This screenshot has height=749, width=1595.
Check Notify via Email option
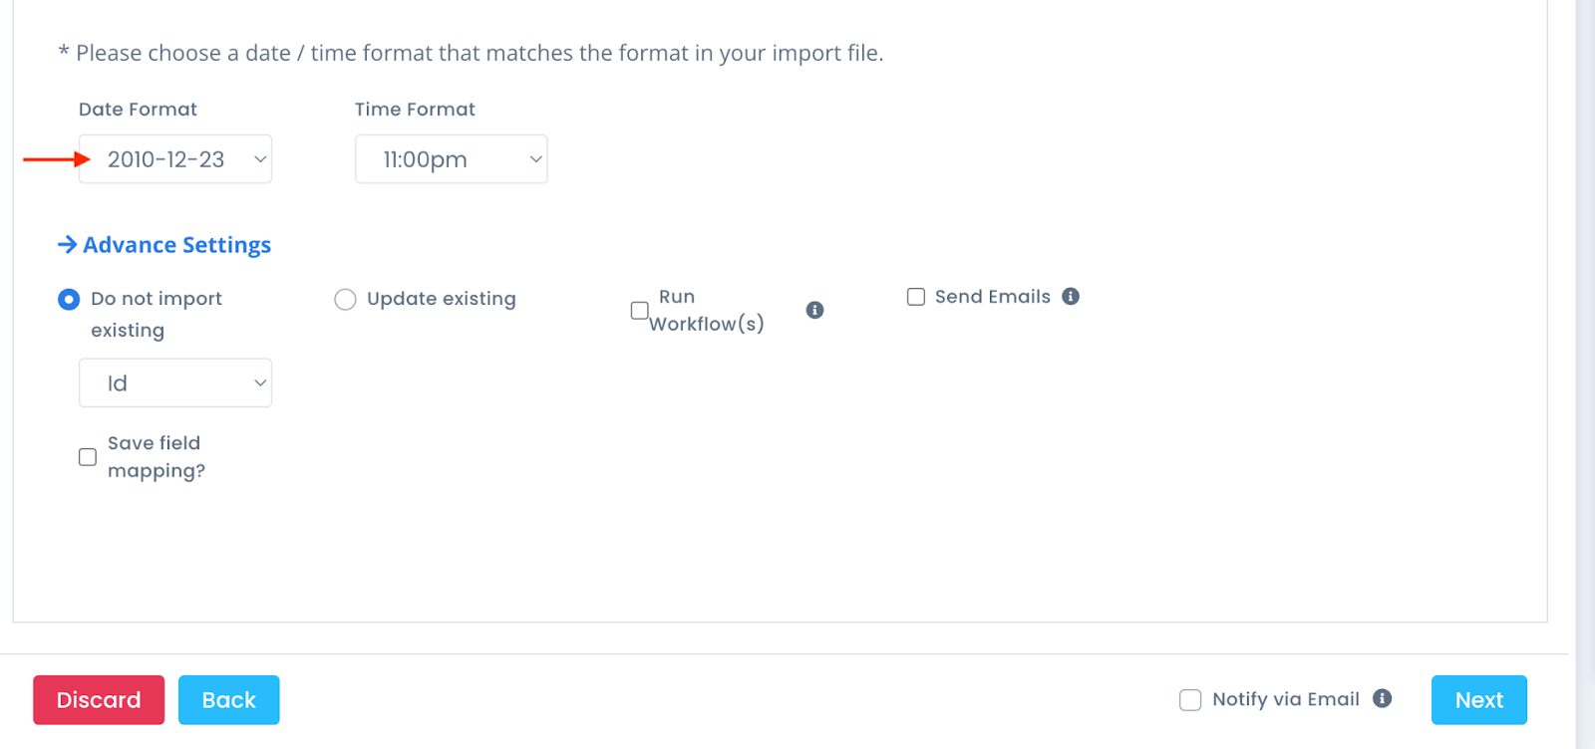[1190, 700]
